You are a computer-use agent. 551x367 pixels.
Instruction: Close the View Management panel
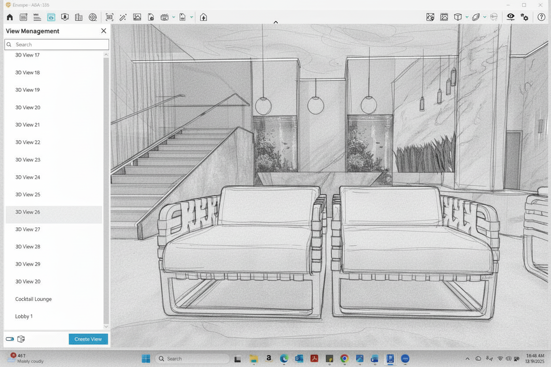pyautogui.click(x=103, y=31)
